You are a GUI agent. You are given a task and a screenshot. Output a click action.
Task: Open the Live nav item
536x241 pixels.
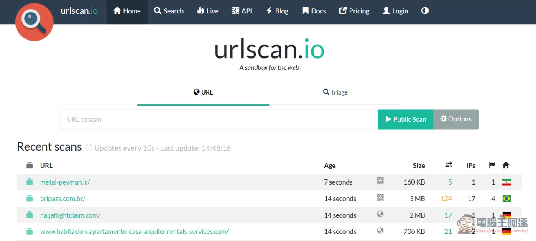pyautogui.click(x=207, y=11)
